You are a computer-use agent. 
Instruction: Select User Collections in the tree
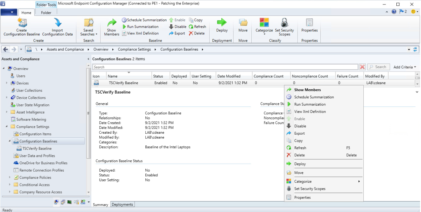click(29, 90)
